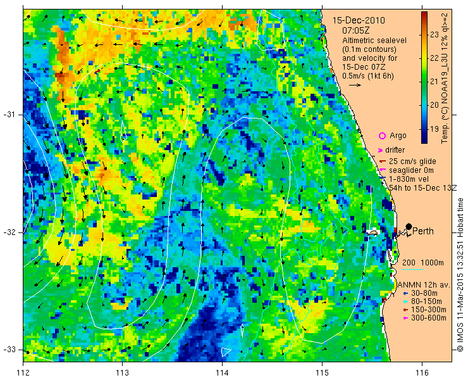
Task: Click the 'Altimetric sealevel' caption
Action: (x=374, y=41)
